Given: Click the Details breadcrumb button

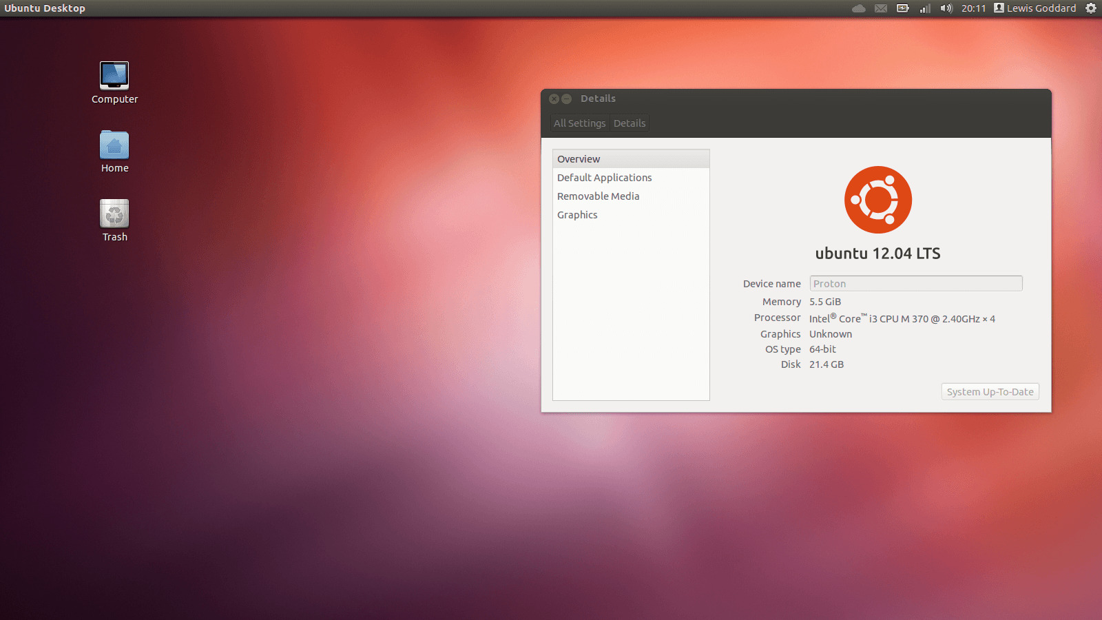Looking at the screenshot, I should pos(630,123).
